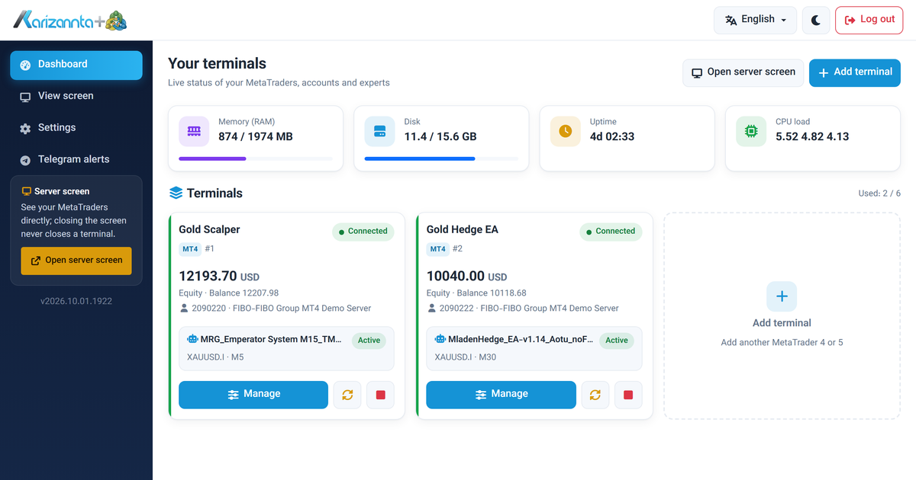Open Telegram alerts page
916x480 pixels.
click(x=76, y=159)
